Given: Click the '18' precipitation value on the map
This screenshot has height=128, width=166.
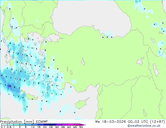Looking at the screenshot, I should pyautogui.click(x=10, y=86).
